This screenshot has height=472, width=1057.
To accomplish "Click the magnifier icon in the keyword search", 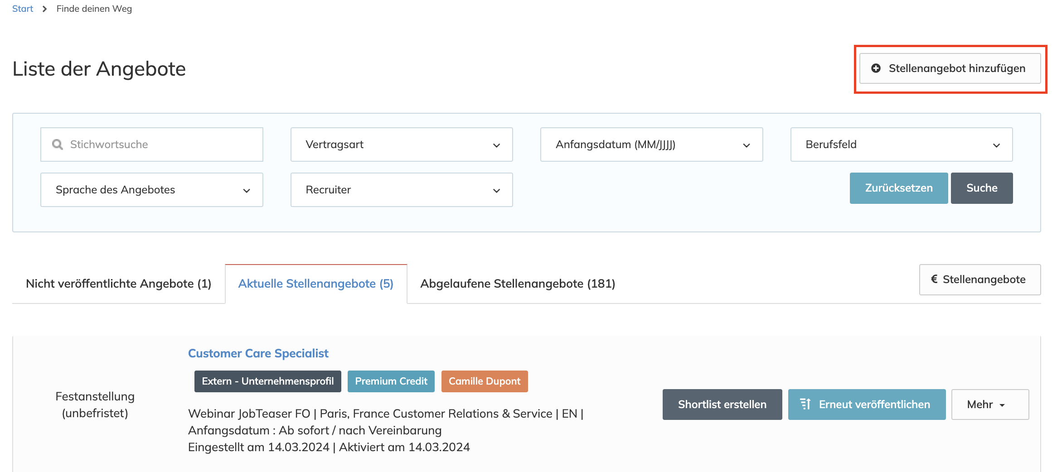I will (57, 144).
